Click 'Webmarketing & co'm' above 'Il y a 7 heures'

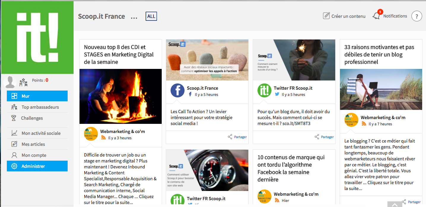(383, 118)
